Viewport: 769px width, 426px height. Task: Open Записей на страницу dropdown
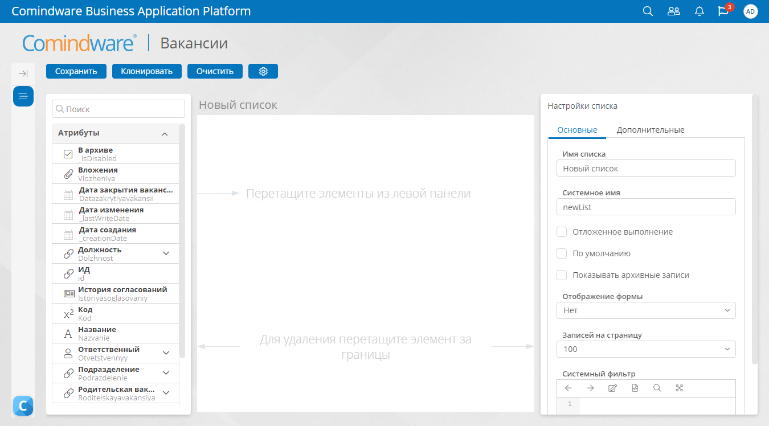pyautogui.click(x=646, y=349)
